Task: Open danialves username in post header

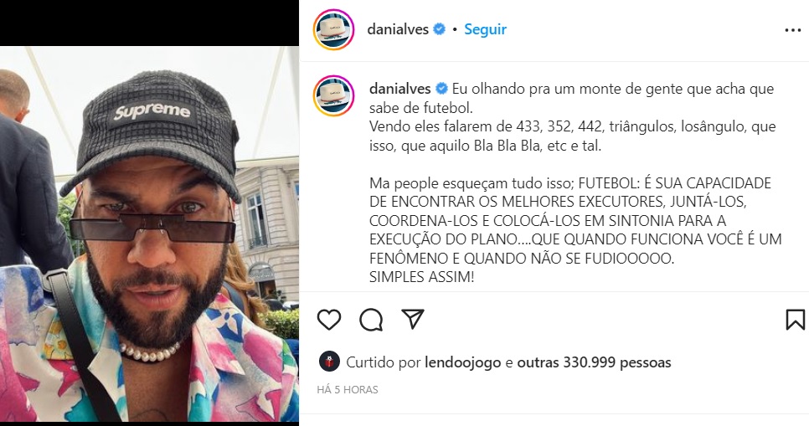Action: point(398,29)
